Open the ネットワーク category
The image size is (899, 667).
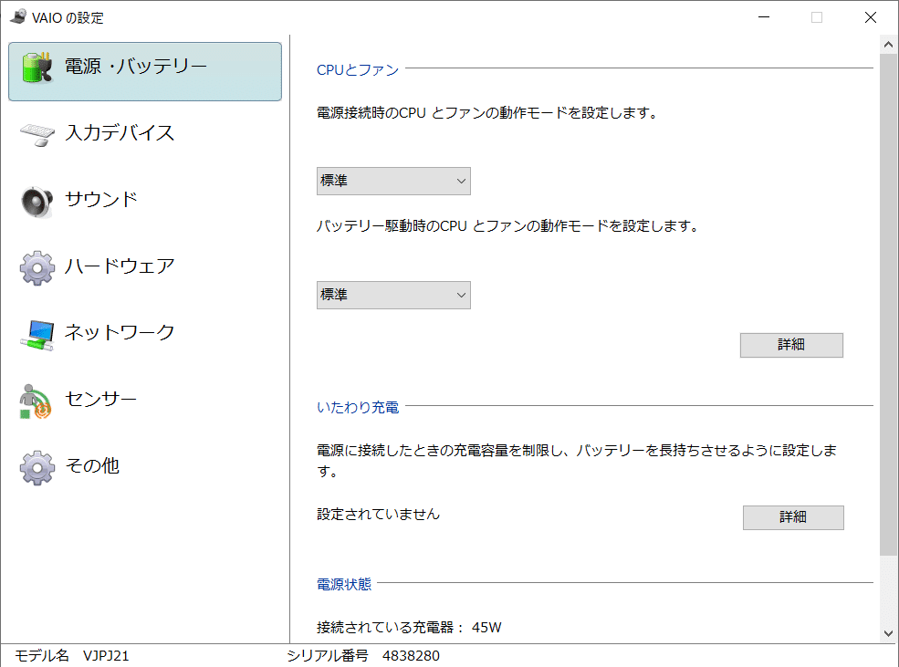pos(120,332)
